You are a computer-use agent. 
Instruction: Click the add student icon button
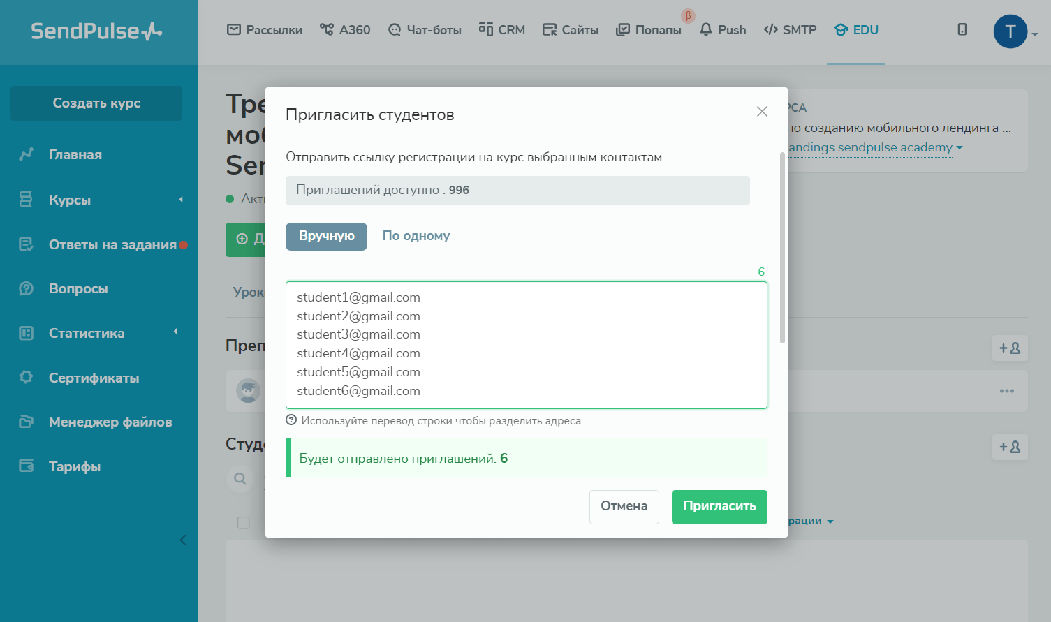click(x=1009, y=447)
